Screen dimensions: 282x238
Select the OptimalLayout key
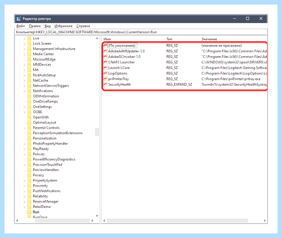(x=45, y=123)
